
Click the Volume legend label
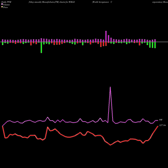6,5
